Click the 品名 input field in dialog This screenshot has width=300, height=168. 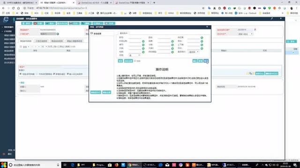click(164, 37)
